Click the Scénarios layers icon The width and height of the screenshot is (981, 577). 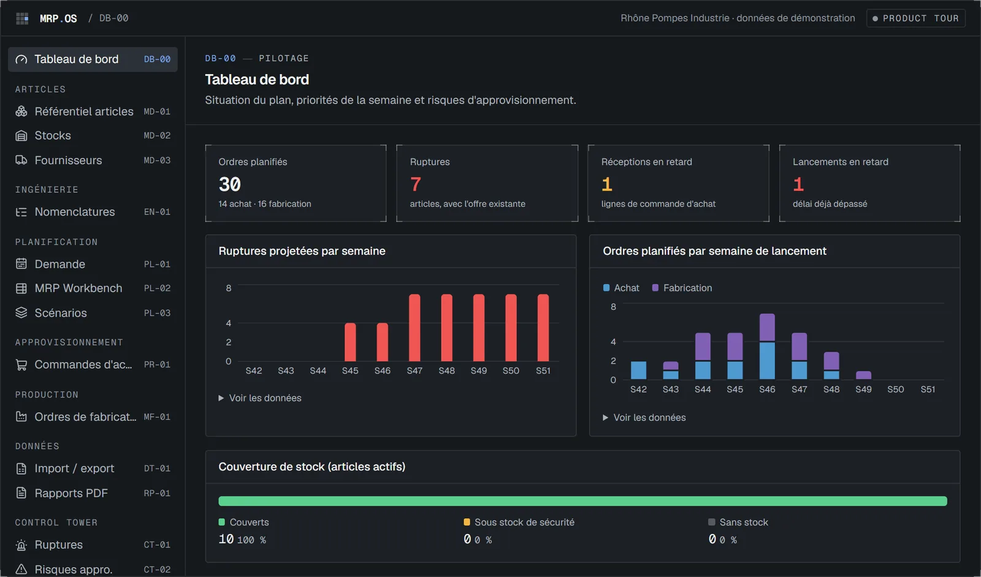(21, 313)
